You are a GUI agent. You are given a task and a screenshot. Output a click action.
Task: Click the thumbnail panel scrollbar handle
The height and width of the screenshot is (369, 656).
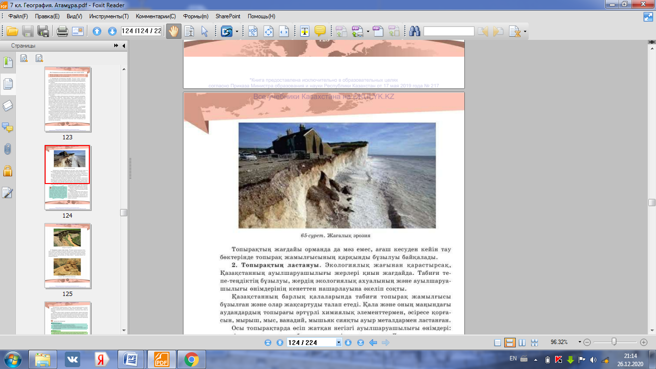[x=123, y=213]
